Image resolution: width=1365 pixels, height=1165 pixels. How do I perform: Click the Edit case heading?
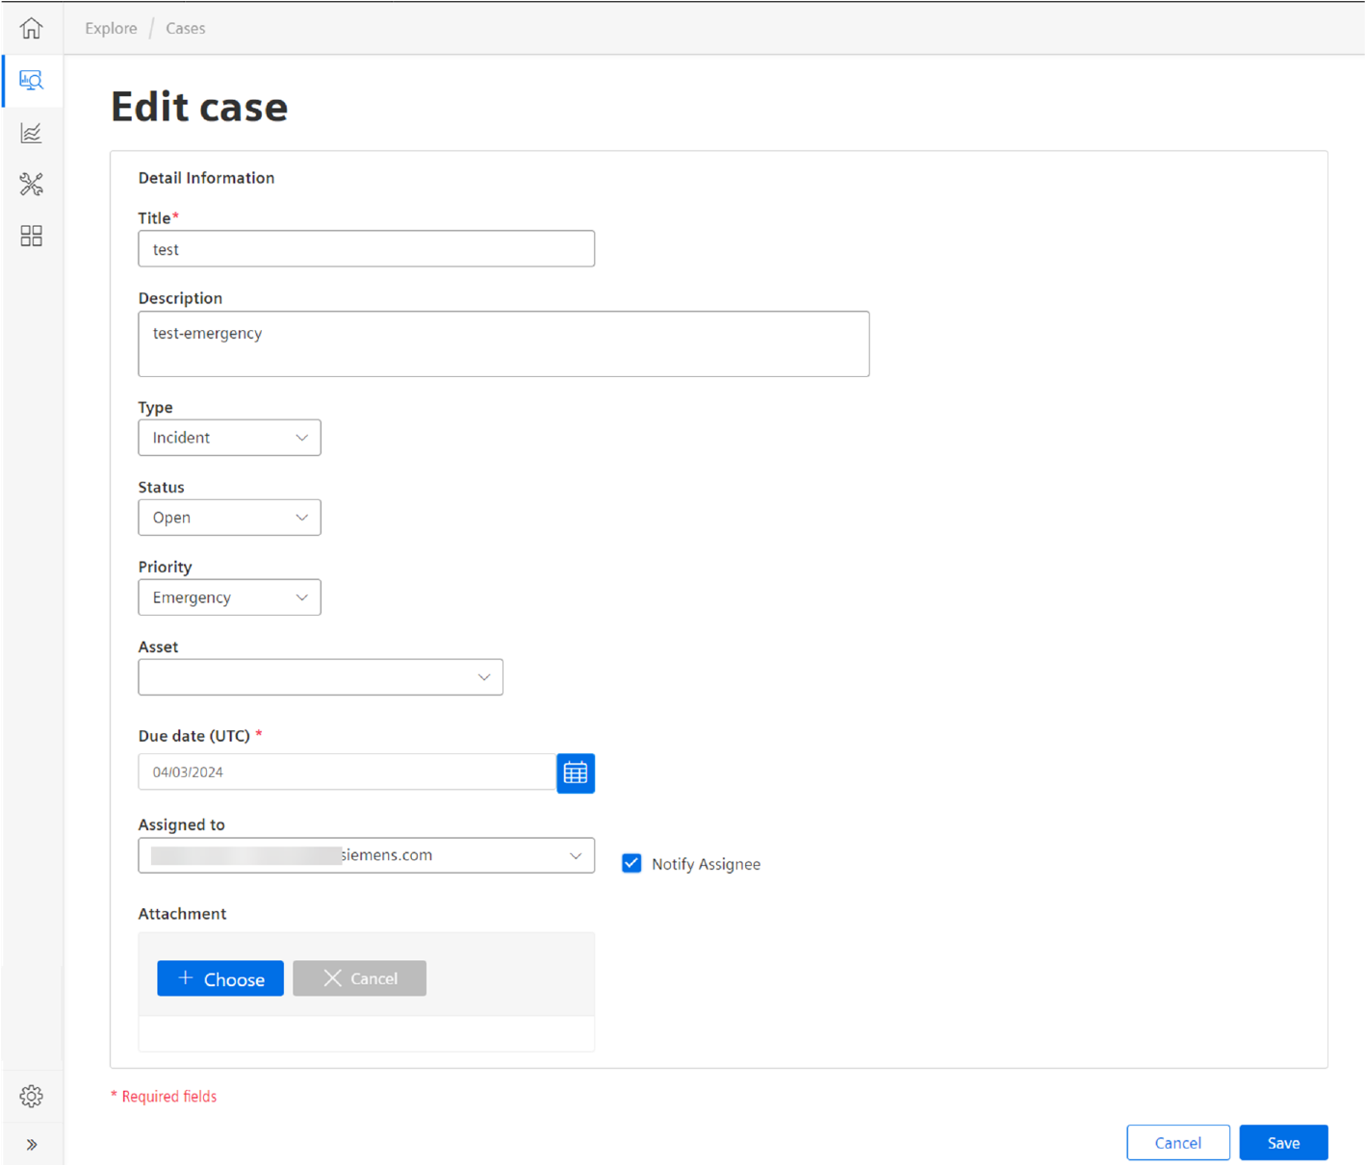(x=199, y=106)
